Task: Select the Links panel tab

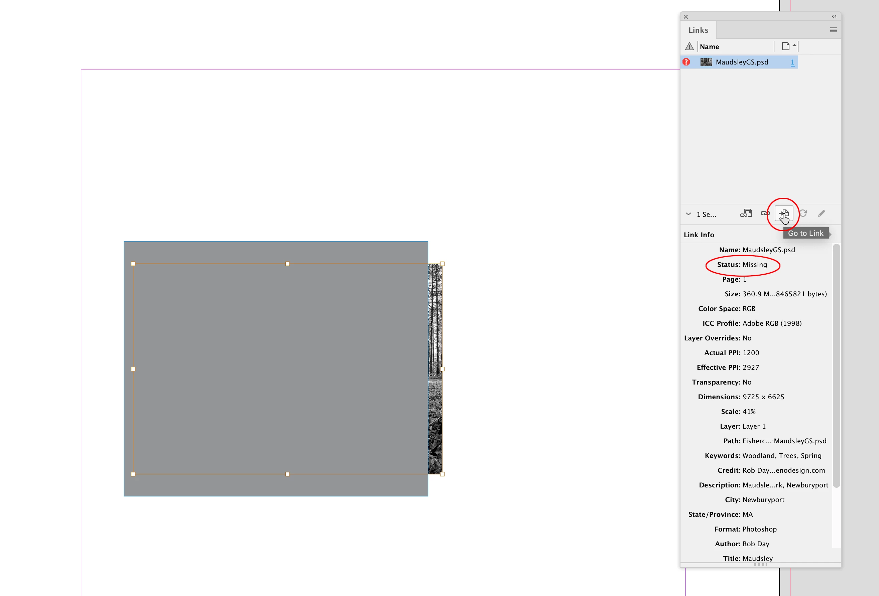Action: pos(698,30)
